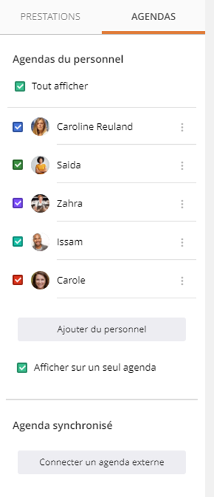Click Issam's profile avatar
The image size is (214, 497).
coord(40,242)
